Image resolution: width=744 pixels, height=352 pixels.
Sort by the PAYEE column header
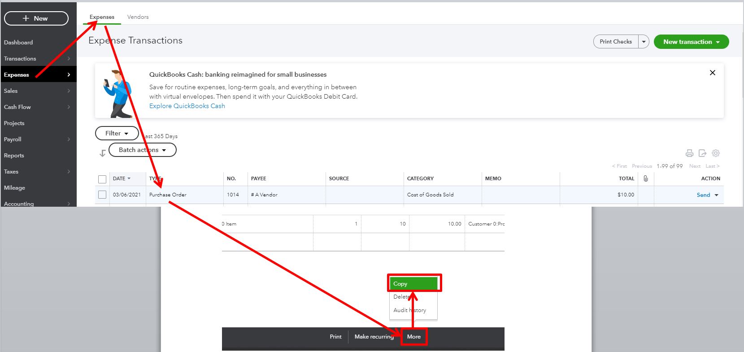259,178
